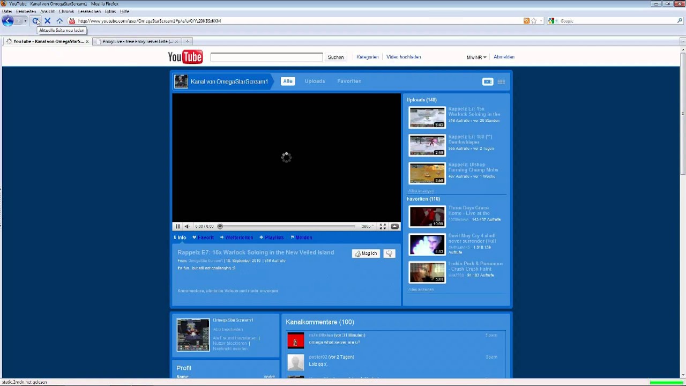Click the pop-up expand button on player
The height and width of the screenshot is (386, 686).
pos(395,226)
